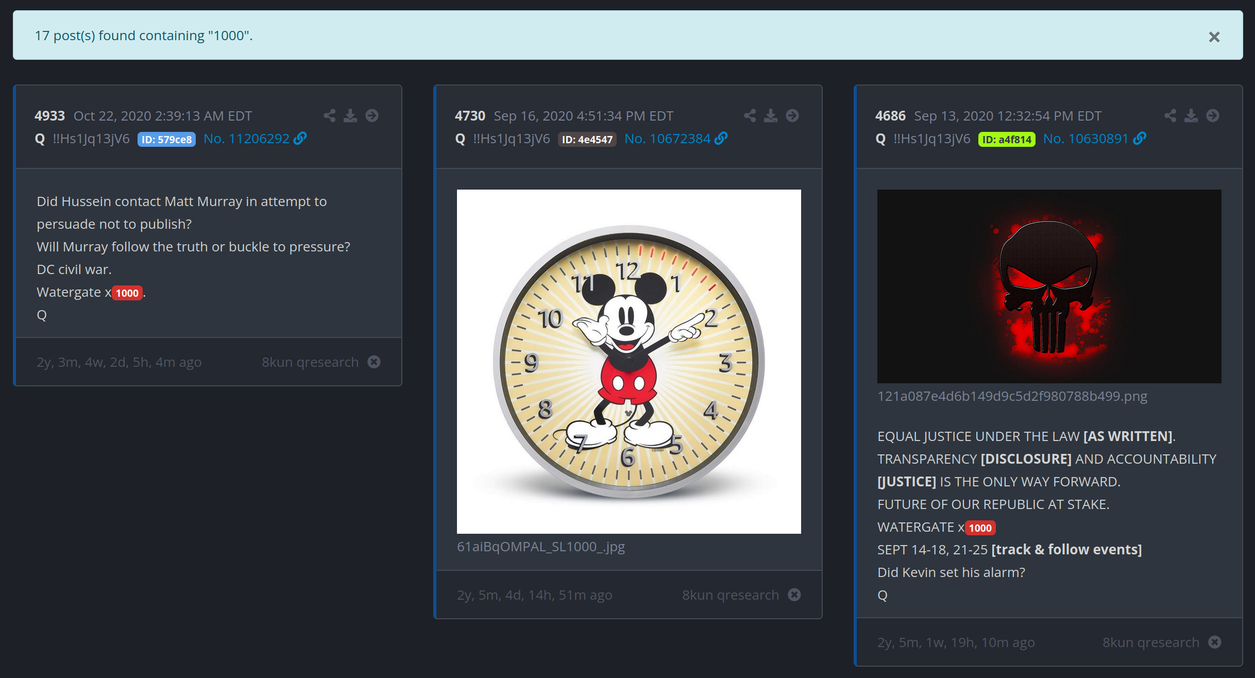Viewport: 1255px width, 678px height.
Task: Click "2y, 5m, 1w, 19h, 10m ago"
Action: click(x=956, y=642)
